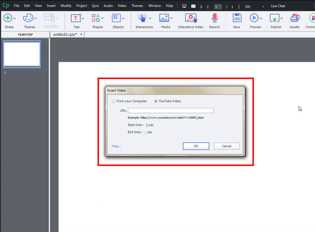Confirm the dialog with OK

tap(196, 146)
